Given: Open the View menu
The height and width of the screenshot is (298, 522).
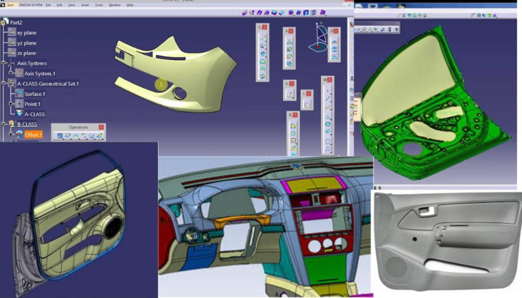Looking at the screenshot, I should coord(71,5).
